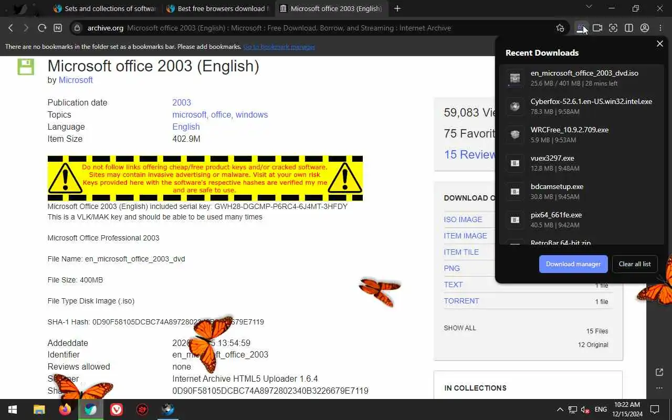Viewport: 672px width, 420px height.
Task: Open the 15 Reviews link
Action: (x=469, y=154)
